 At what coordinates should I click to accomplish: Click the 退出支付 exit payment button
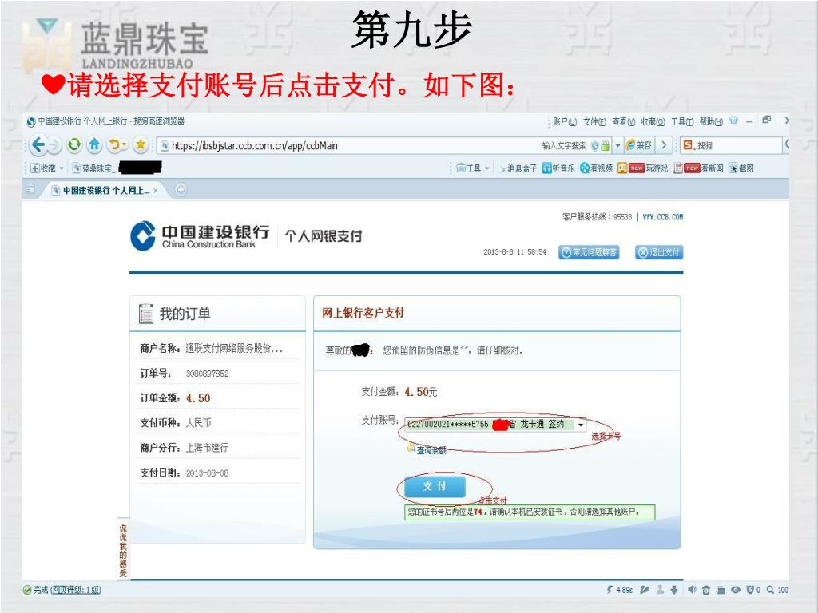pyautogui.click(x=659, y=252)
